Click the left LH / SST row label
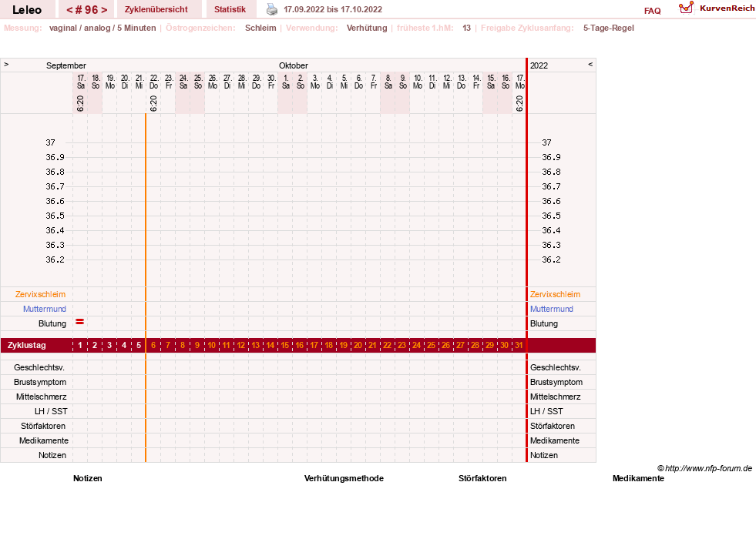This screenshot has height=539, width=756. [51, 411]
